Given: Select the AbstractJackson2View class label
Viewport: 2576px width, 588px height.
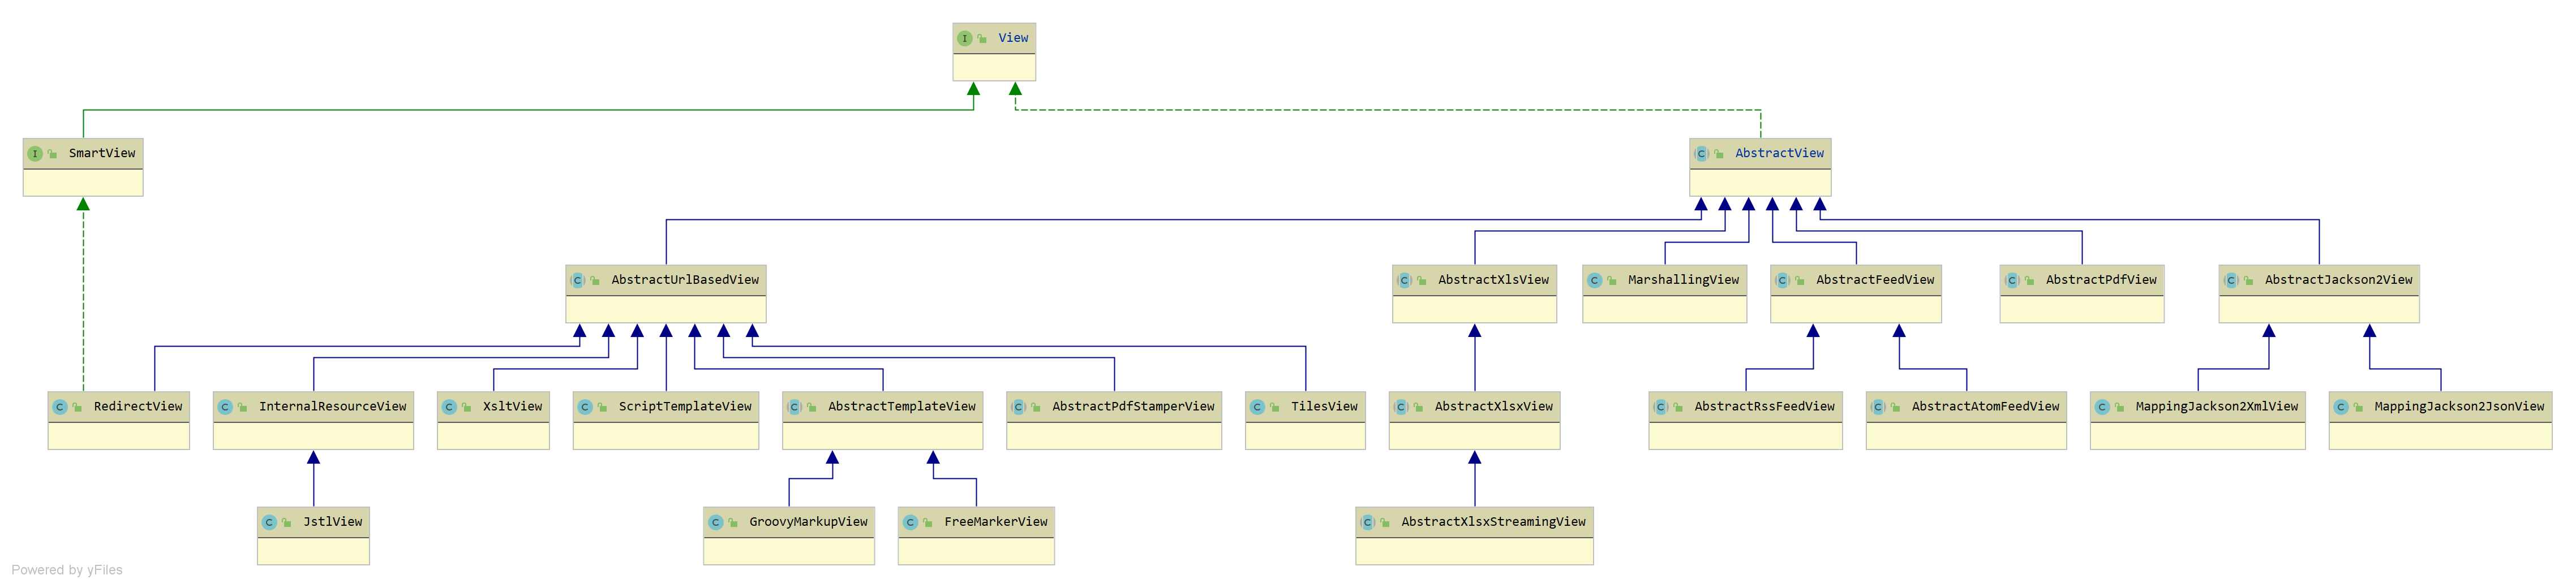Looking at the screenshot, I should click(x=2338, y=280).
